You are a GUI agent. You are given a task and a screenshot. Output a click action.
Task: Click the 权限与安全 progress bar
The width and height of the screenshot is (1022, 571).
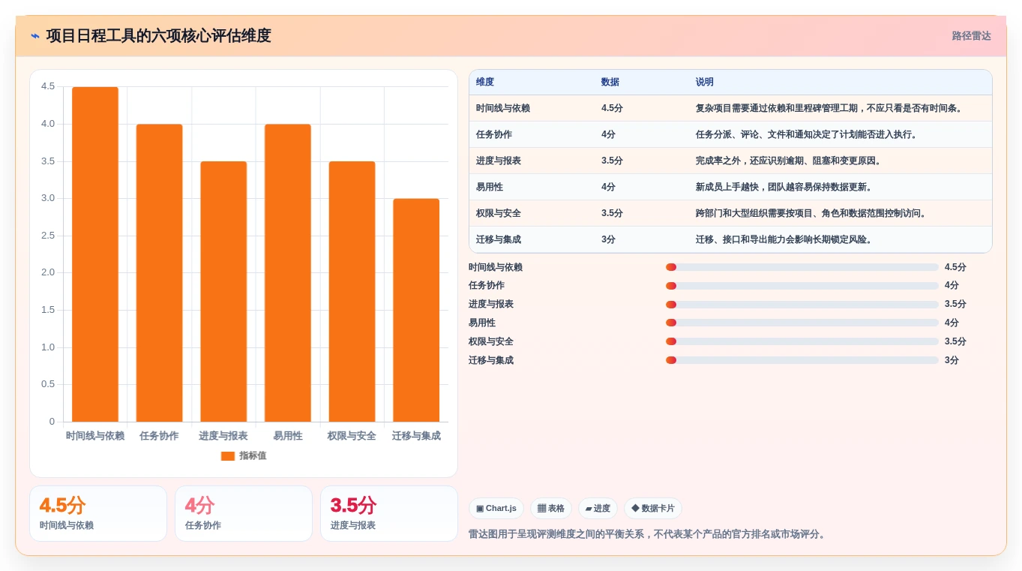(x=802, y=341)
